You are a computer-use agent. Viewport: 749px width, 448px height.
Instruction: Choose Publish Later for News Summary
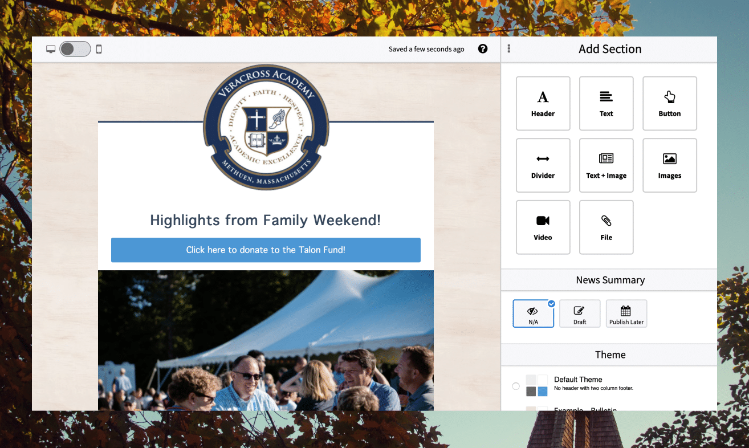coord(626,313)
